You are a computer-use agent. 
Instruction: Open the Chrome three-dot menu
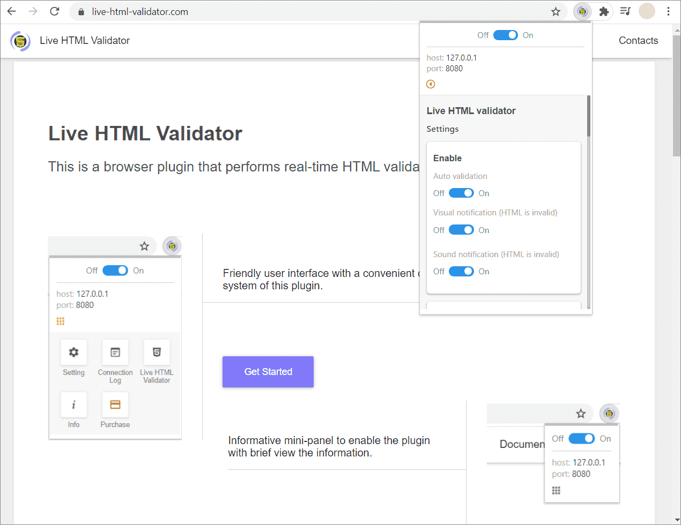pos(668,11)
